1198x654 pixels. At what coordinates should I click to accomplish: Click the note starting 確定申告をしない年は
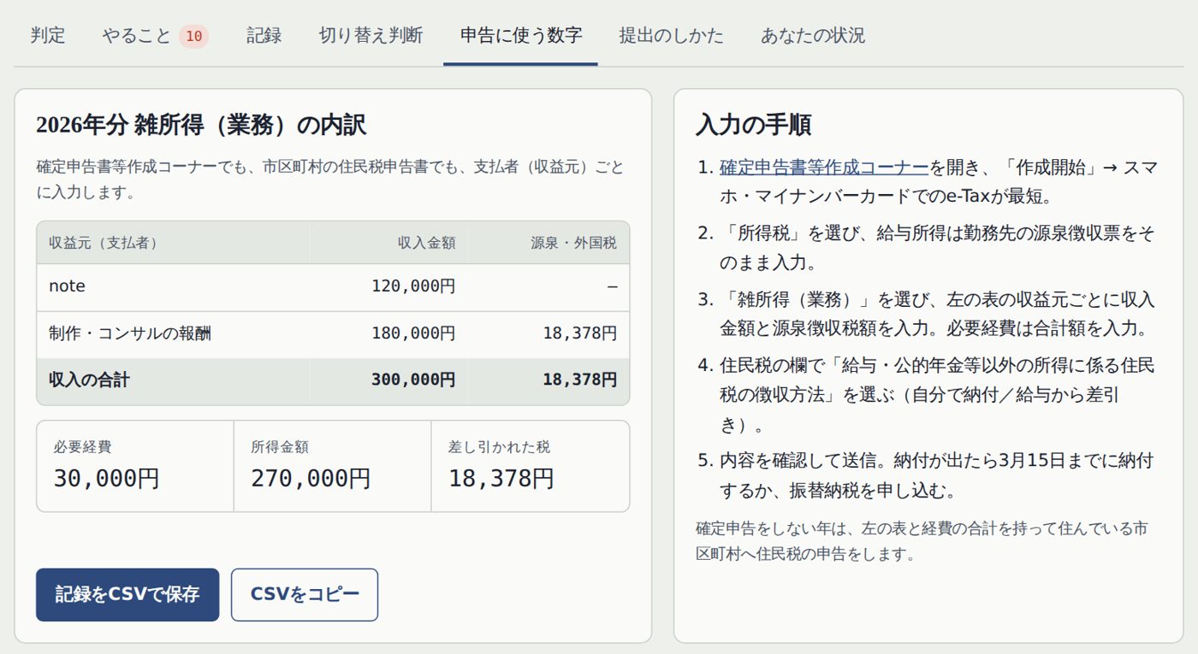click(922, 541)
